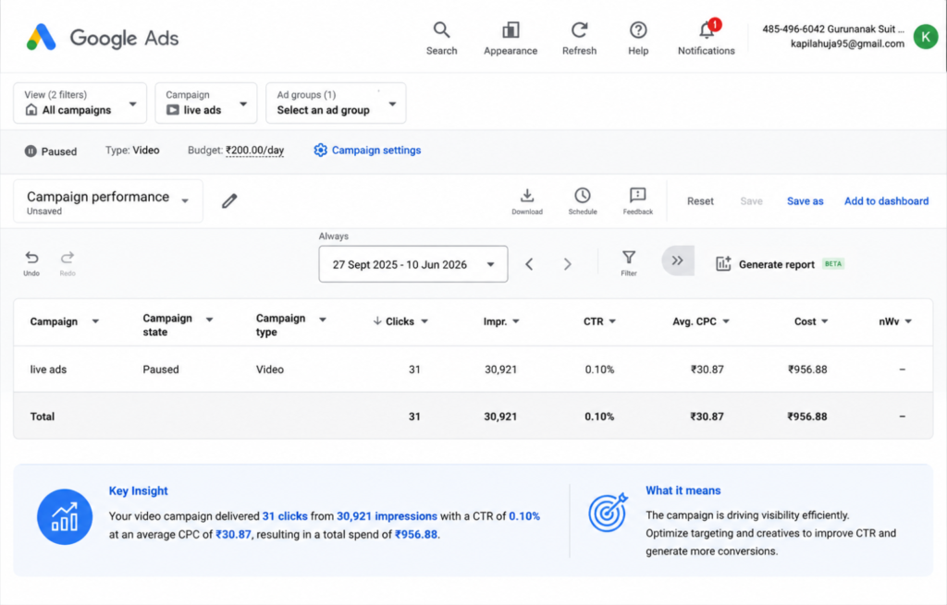Image resolution: width=947 pixels, height=605 pixels.
Task: Open the CTR column menu
Action: (612, 321)
